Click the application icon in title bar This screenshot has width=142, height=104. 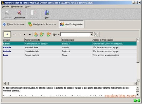pos(3,3)
